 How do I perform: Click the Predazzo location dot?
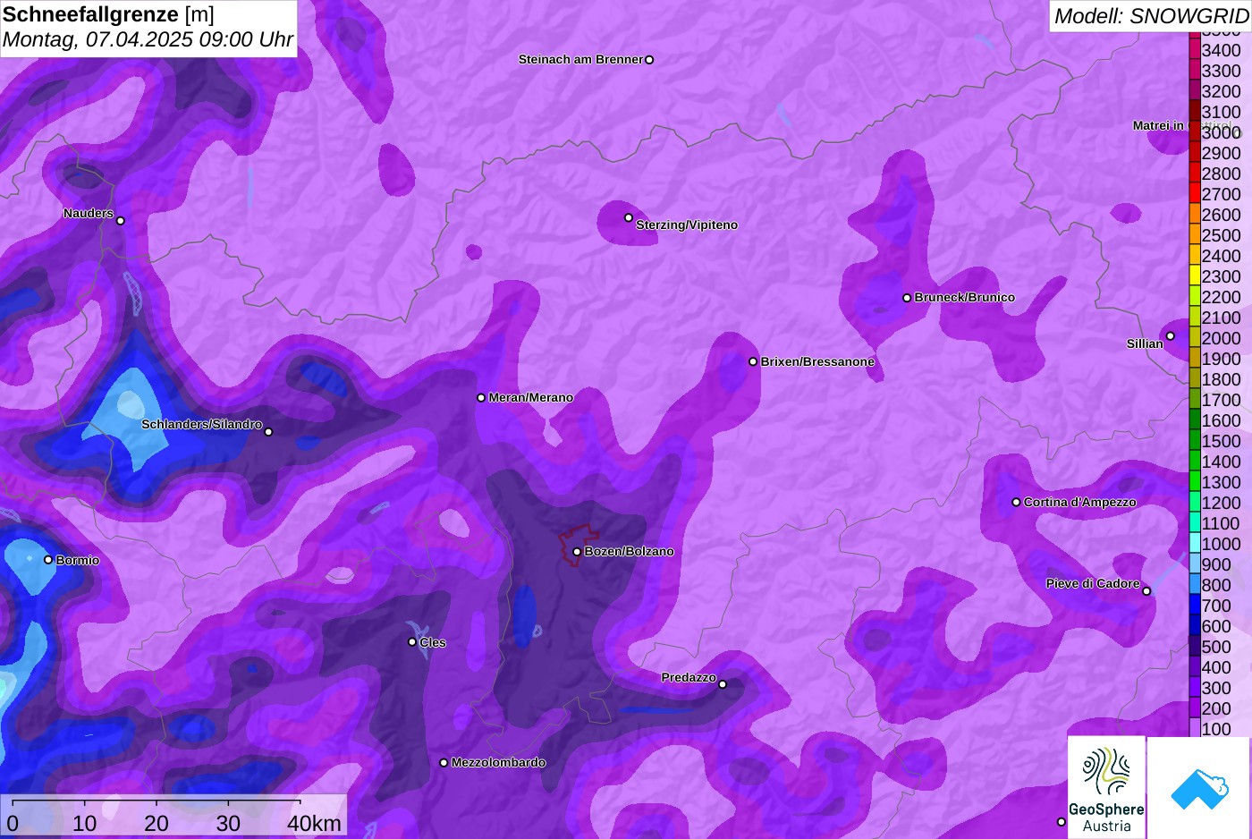723,685
